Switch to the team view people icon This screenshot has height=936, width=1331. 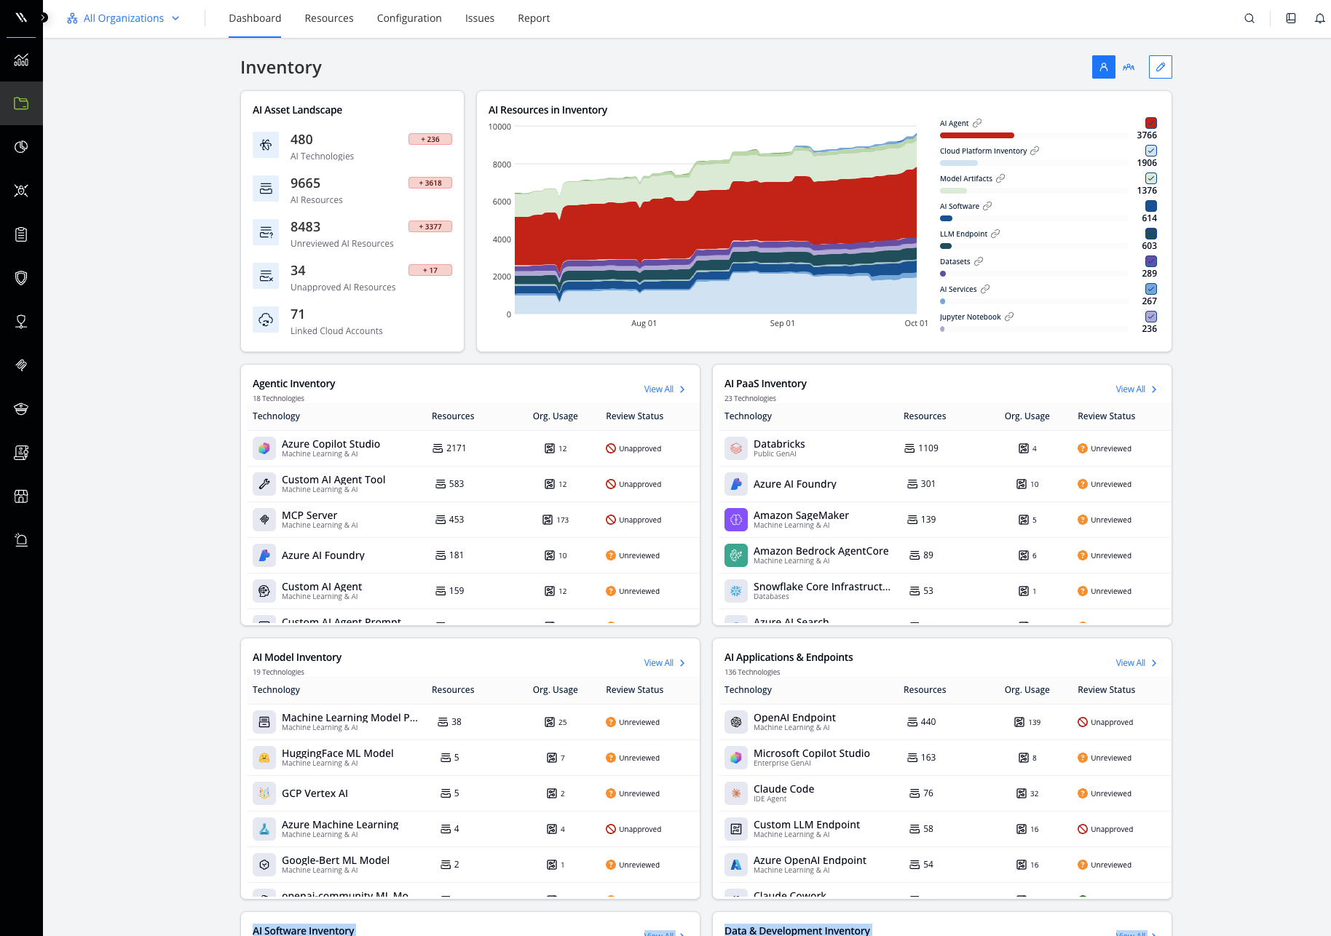tap(1129, 67)
